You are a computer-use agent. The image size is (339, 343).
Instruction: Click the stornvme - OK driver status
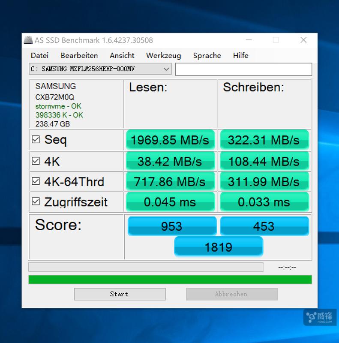[x=58, y=106]
